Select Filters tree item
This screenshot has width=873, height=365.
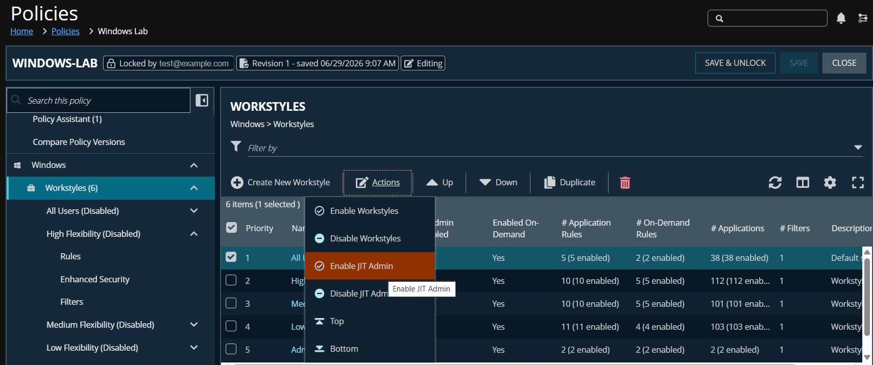[71, 302]
